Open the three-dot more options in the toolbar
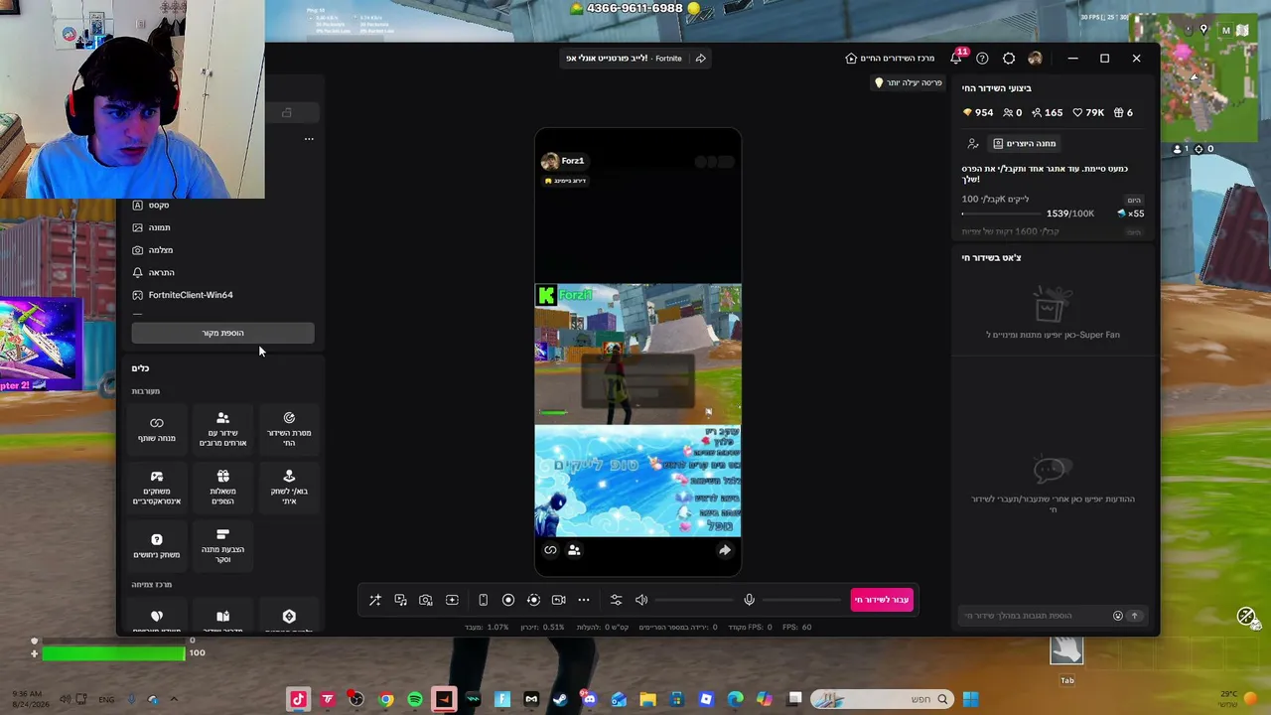 point(584,600)
